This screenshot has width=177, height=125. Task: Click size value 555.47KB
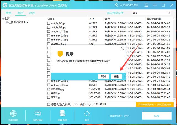click(x=95, y=97)
